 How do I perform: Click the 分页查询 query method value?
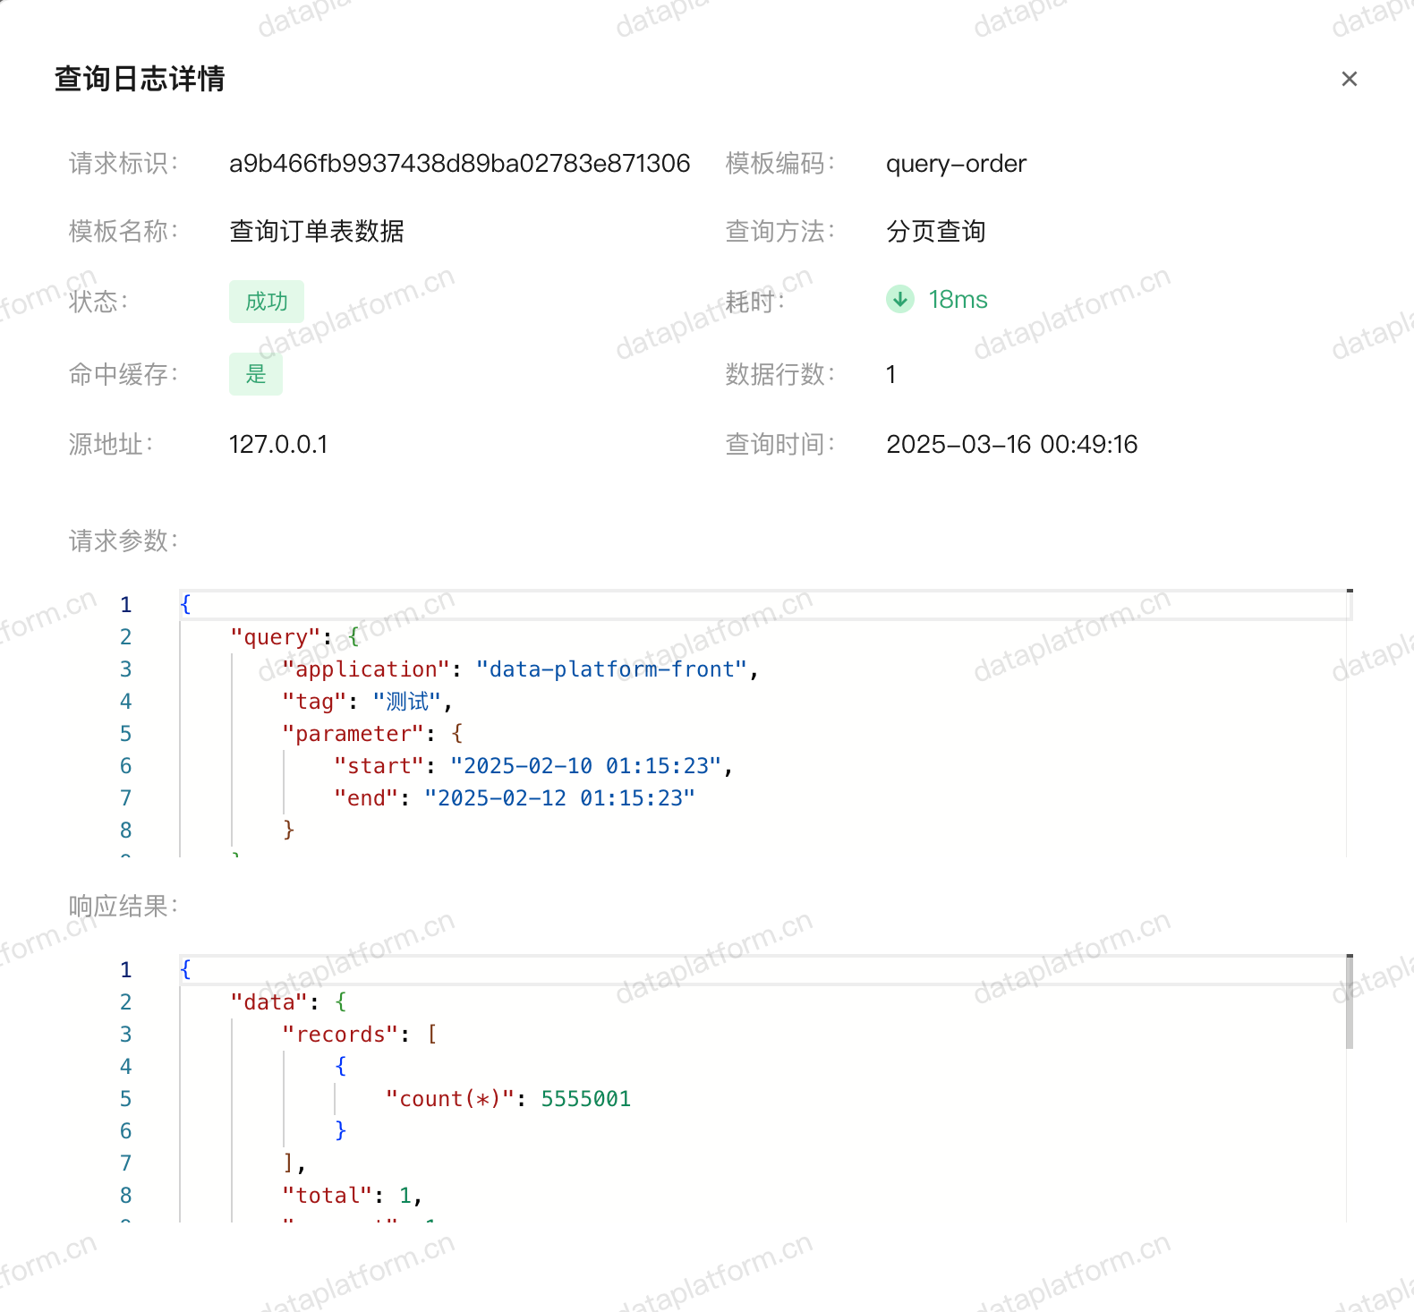tap(935, 232)
